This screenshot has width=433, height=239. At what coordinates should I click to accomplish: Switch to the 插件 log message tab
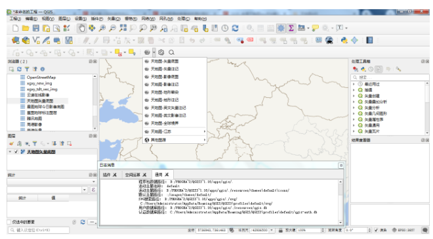point(110,175)
